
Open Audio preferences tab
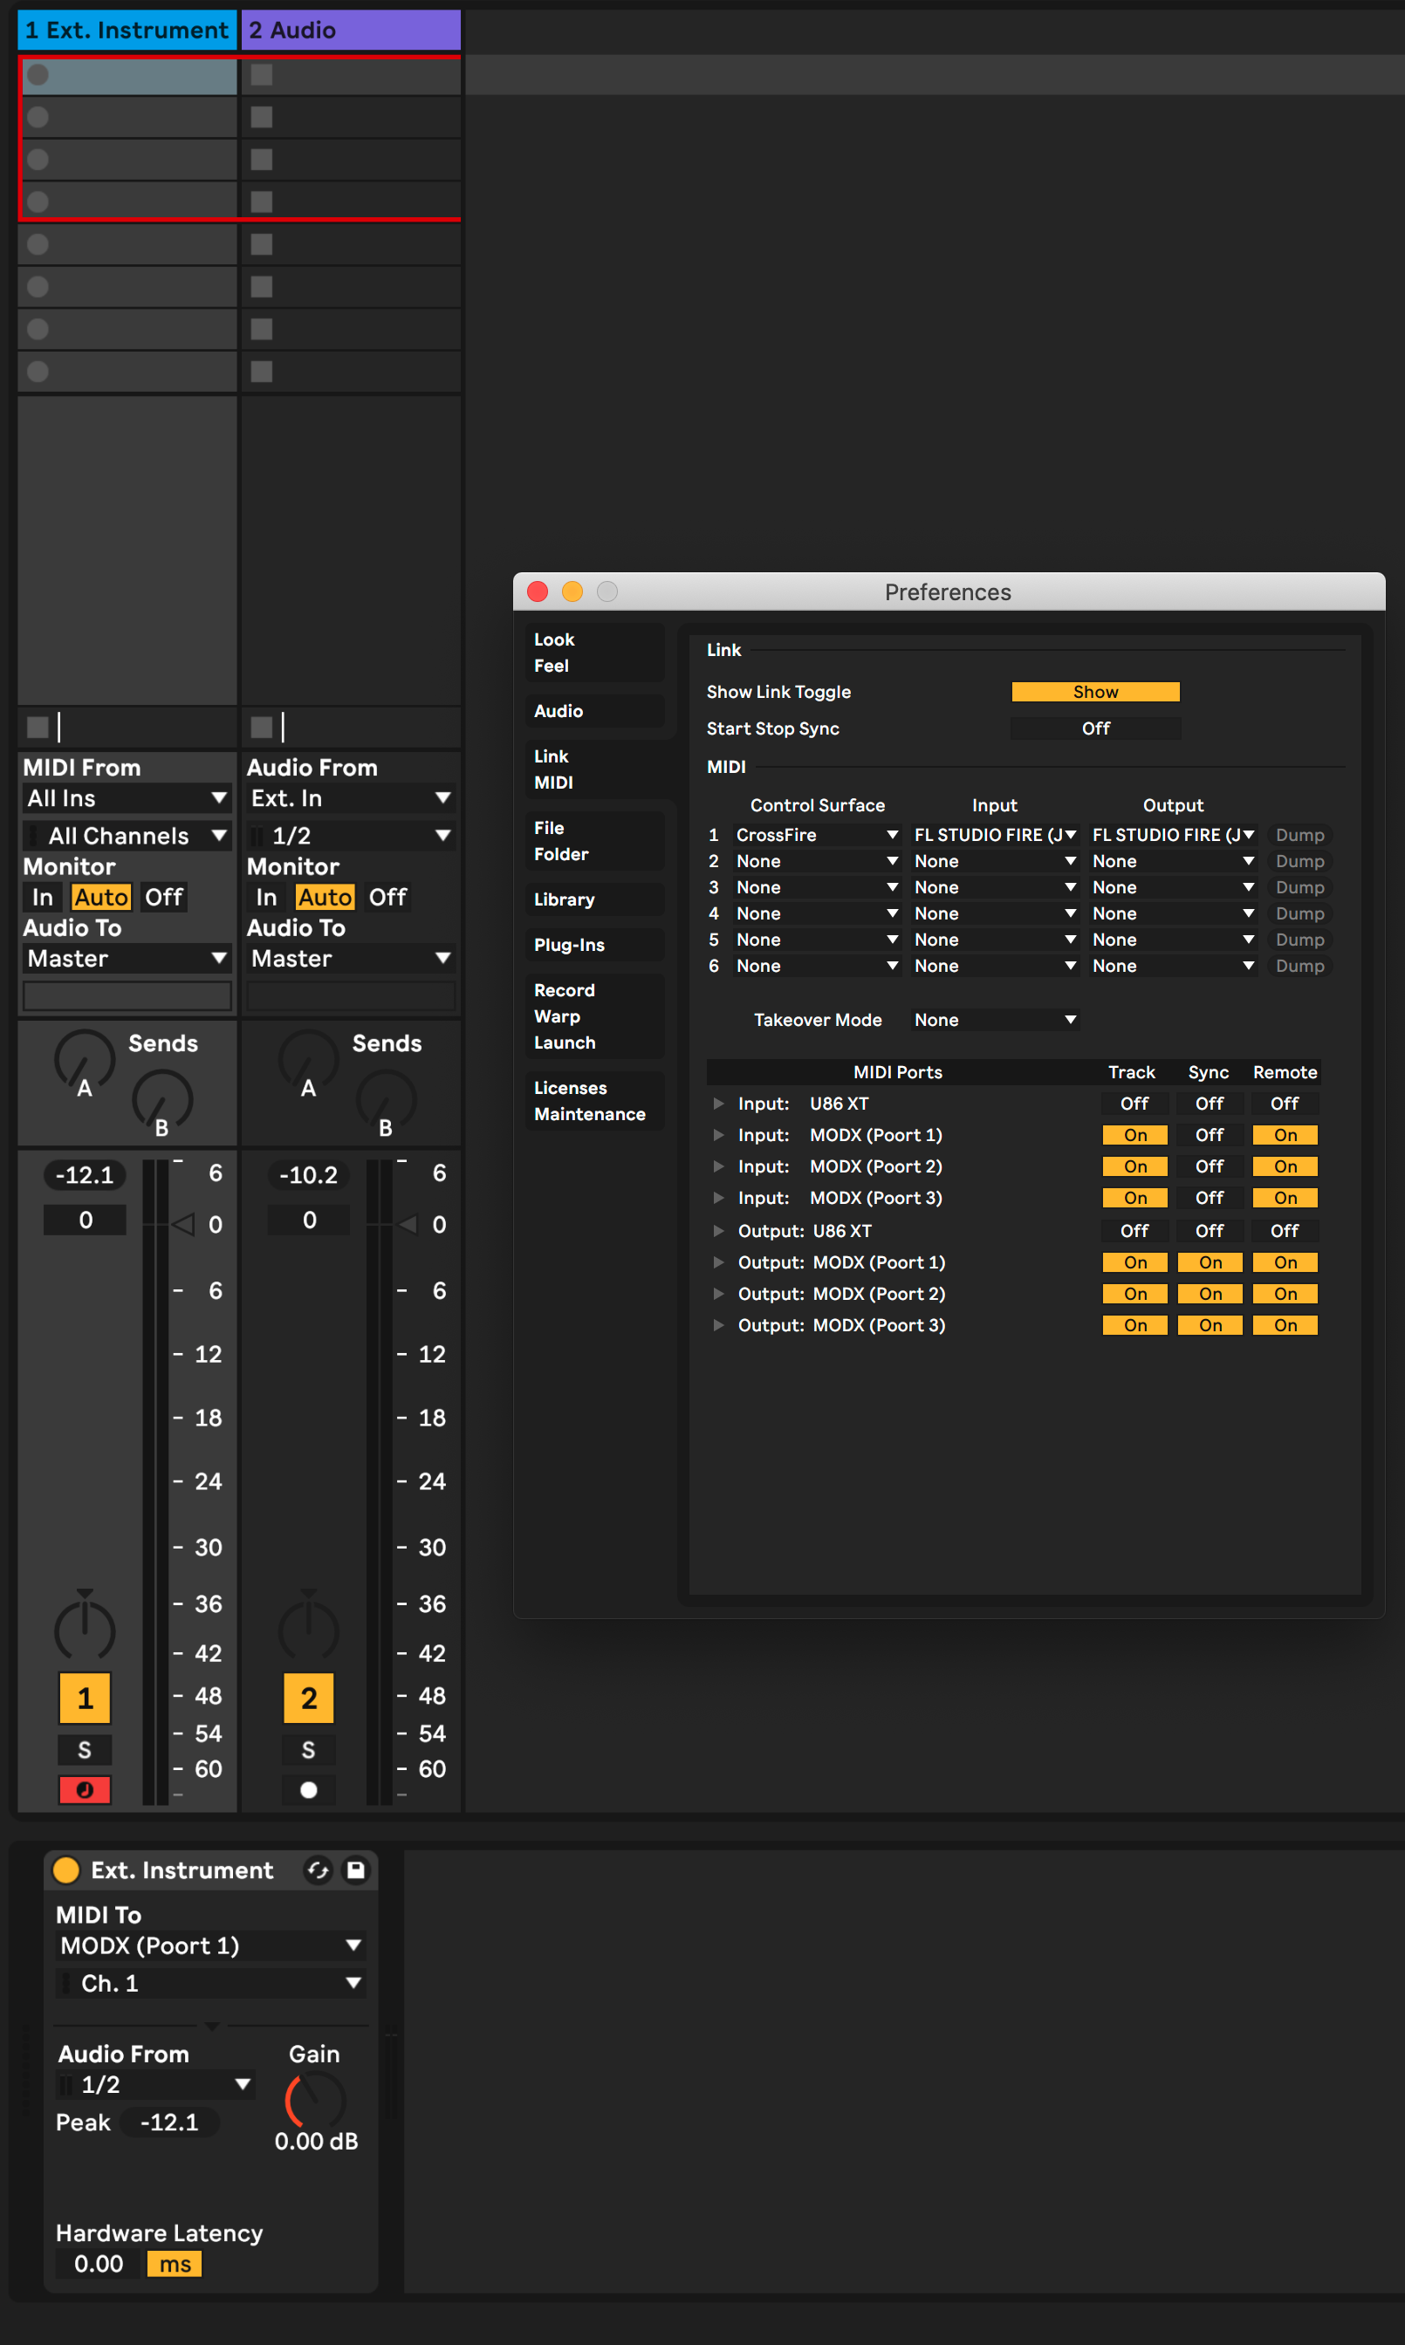click(x=594, y=711)
